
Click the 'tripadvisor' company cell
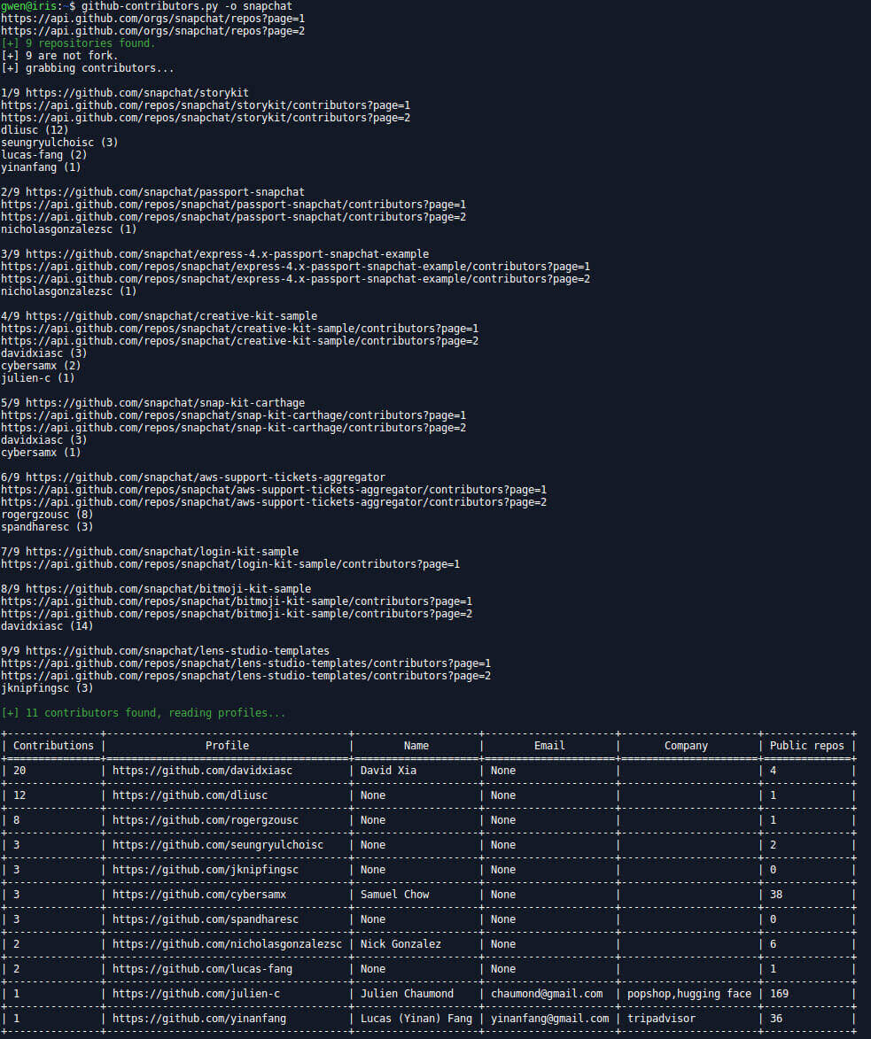coord(662,1019)
